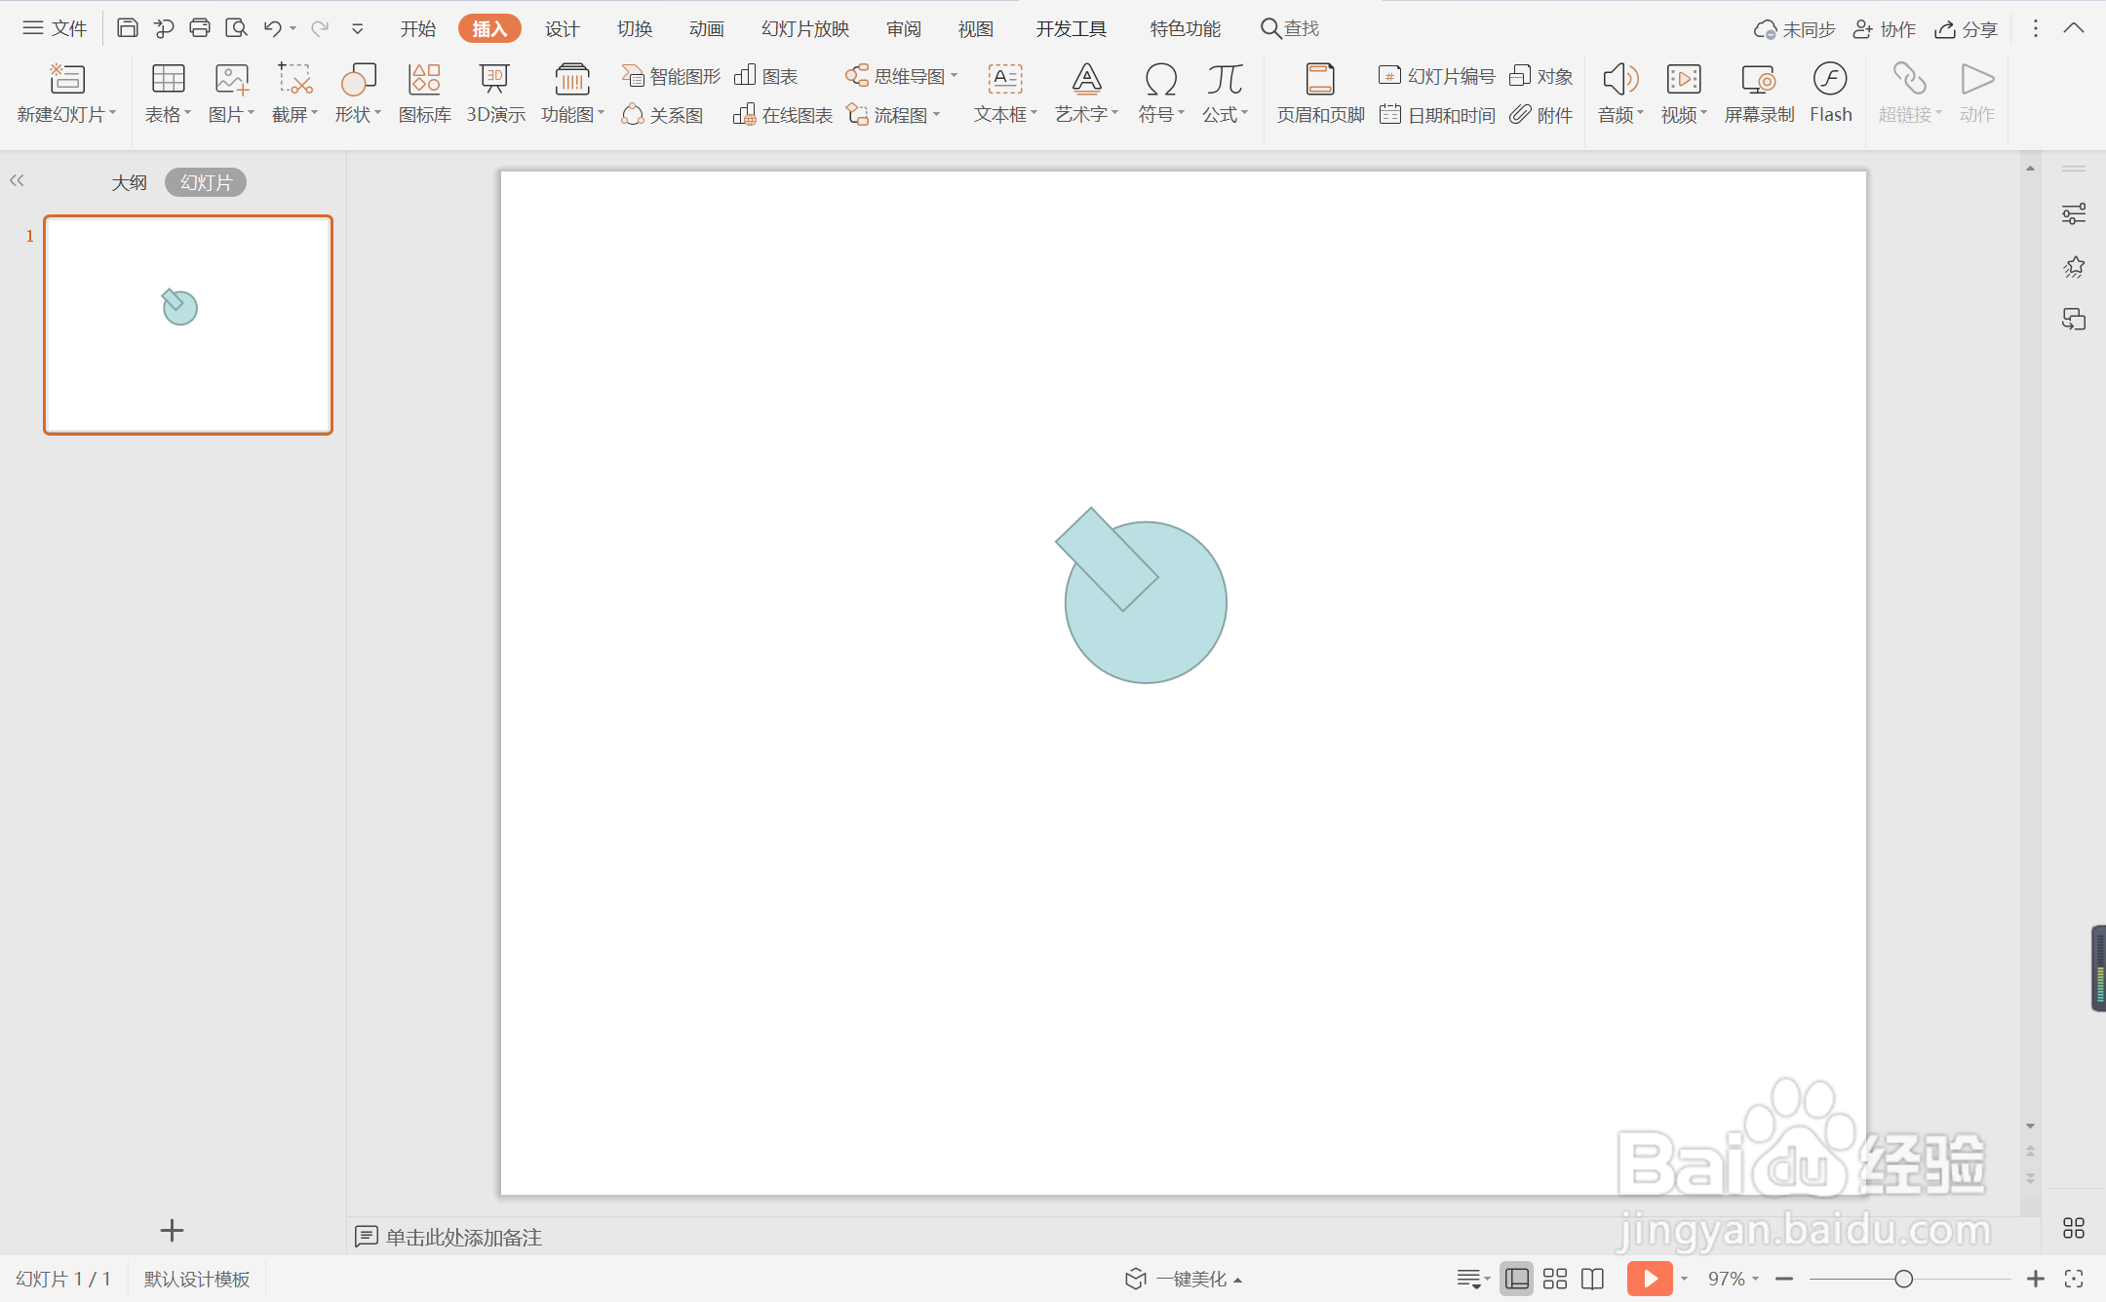Click the 幻灯片编号 slide number button
The width and height of the screenshot is (2106, 1302).
click(1437, 76)
